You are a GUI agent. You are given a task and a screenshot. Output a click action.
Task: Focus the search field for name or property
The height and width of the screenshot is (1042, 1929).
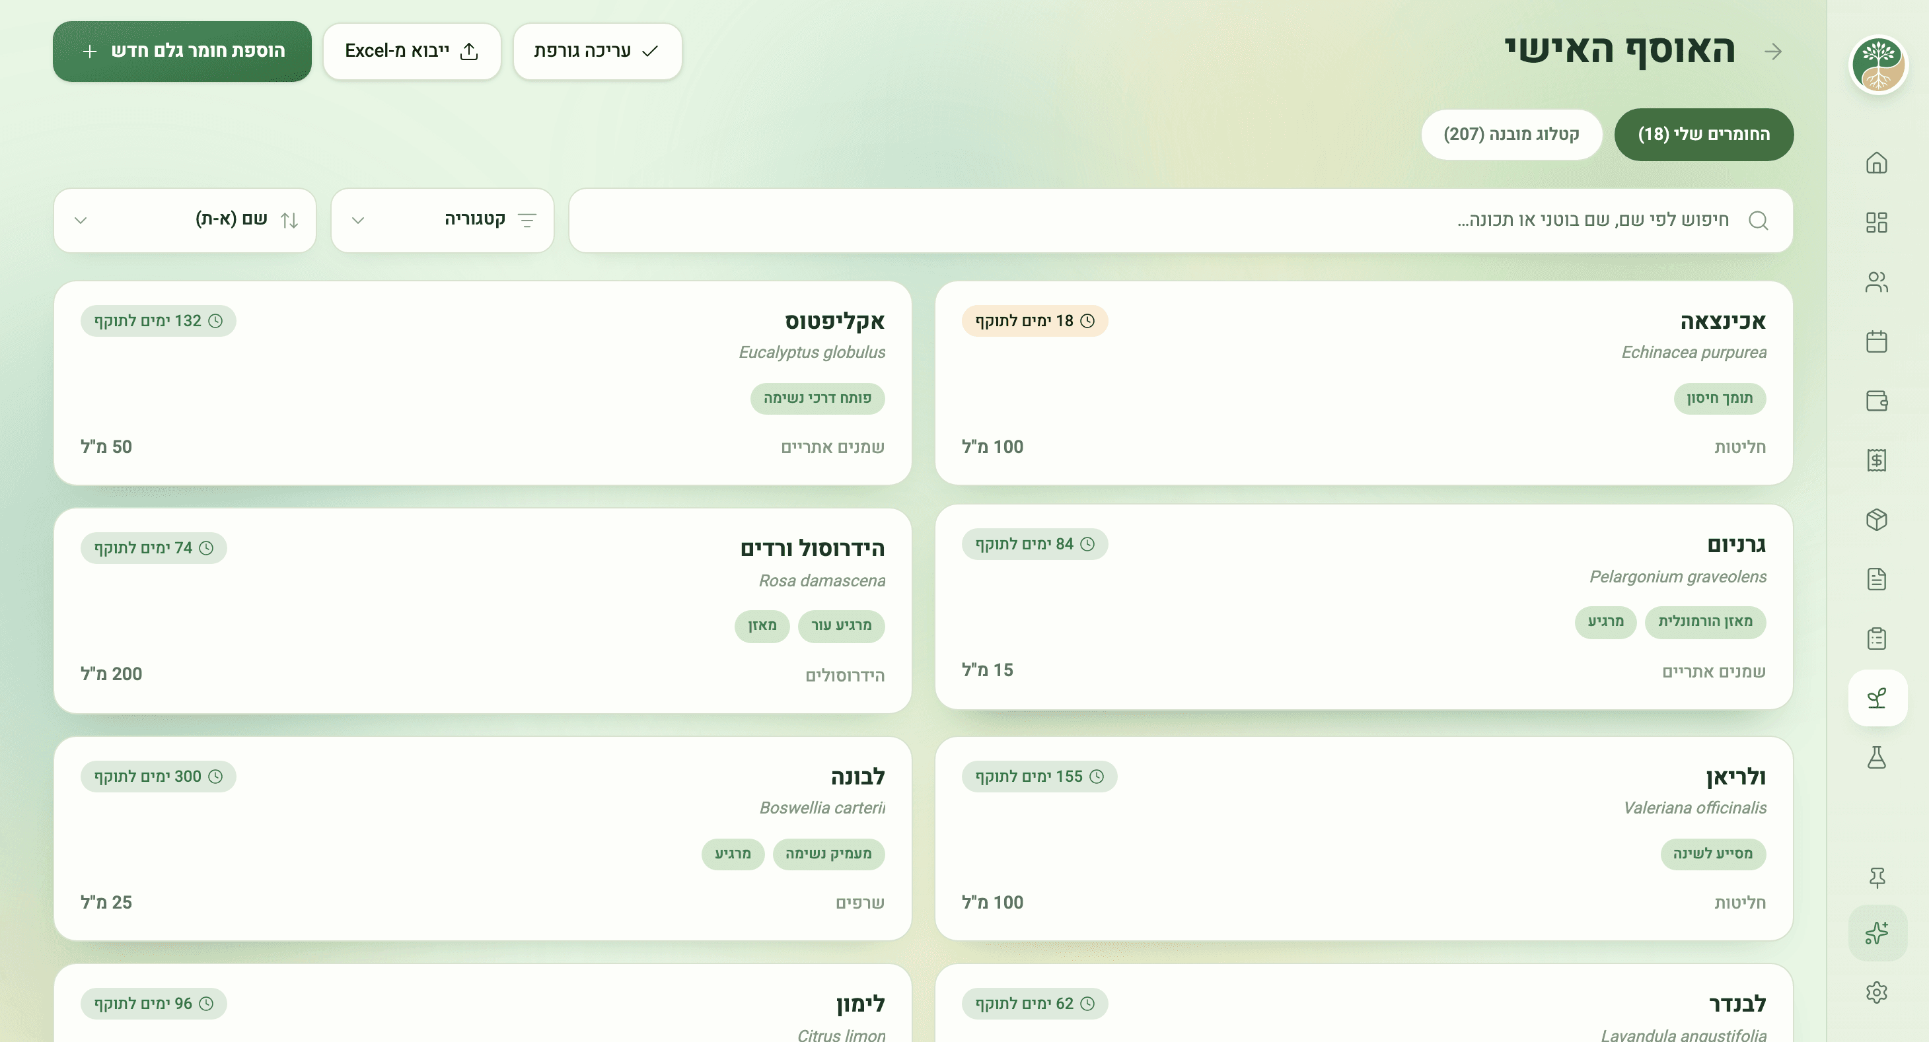[x=1181, y=220]
